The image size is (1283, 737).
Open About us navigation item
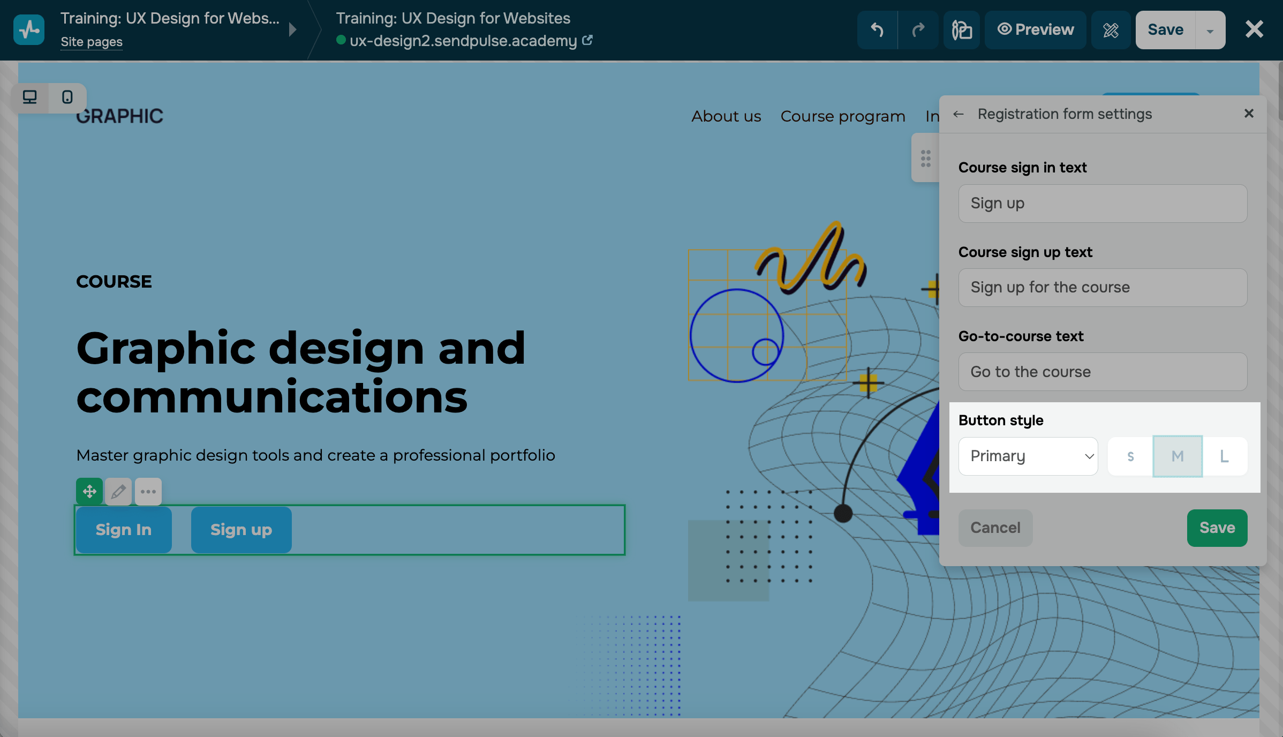coord(726,116)
